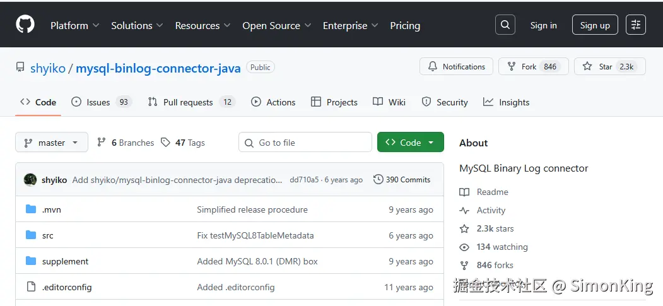The height and width of the screenshot is (306, 663).
Task: Click the GitHub logo icon
Action: [25, 25]
